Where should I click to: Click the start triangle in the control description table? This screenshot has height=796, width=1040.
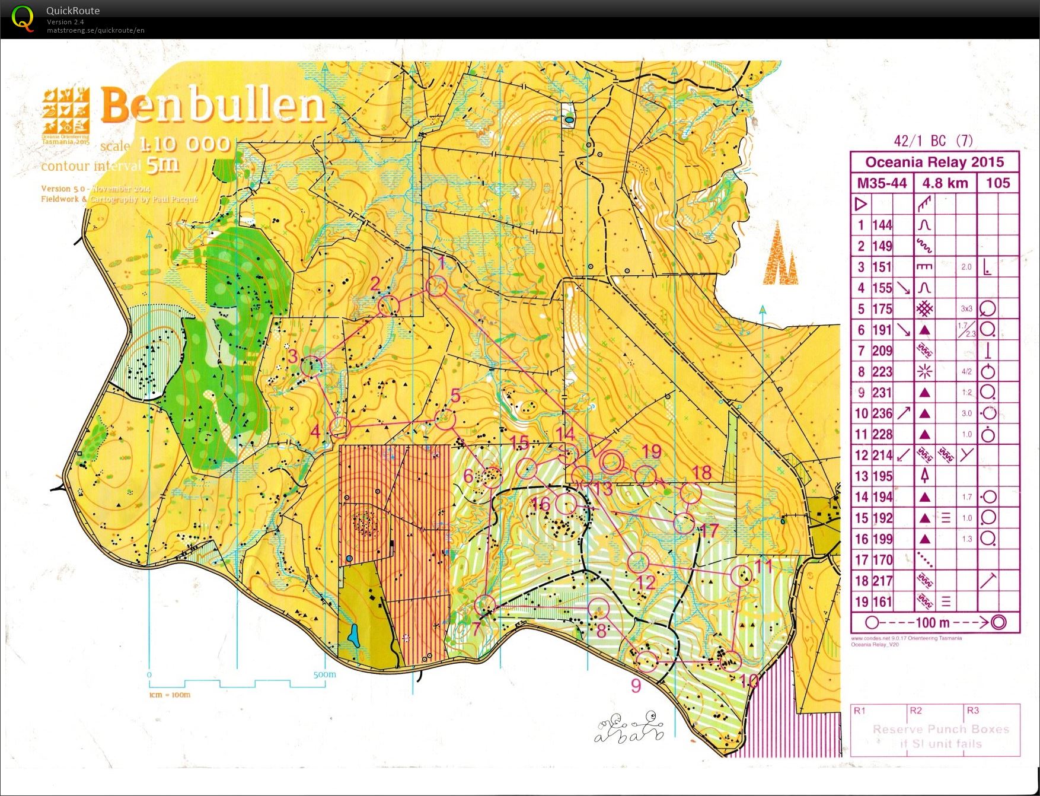(861, 204)
